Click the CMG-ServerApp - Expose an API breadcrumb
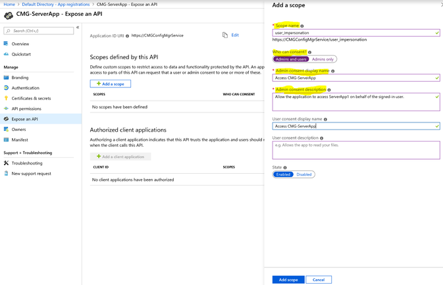This screenshot has width=443, height=285. coord(127,4)
